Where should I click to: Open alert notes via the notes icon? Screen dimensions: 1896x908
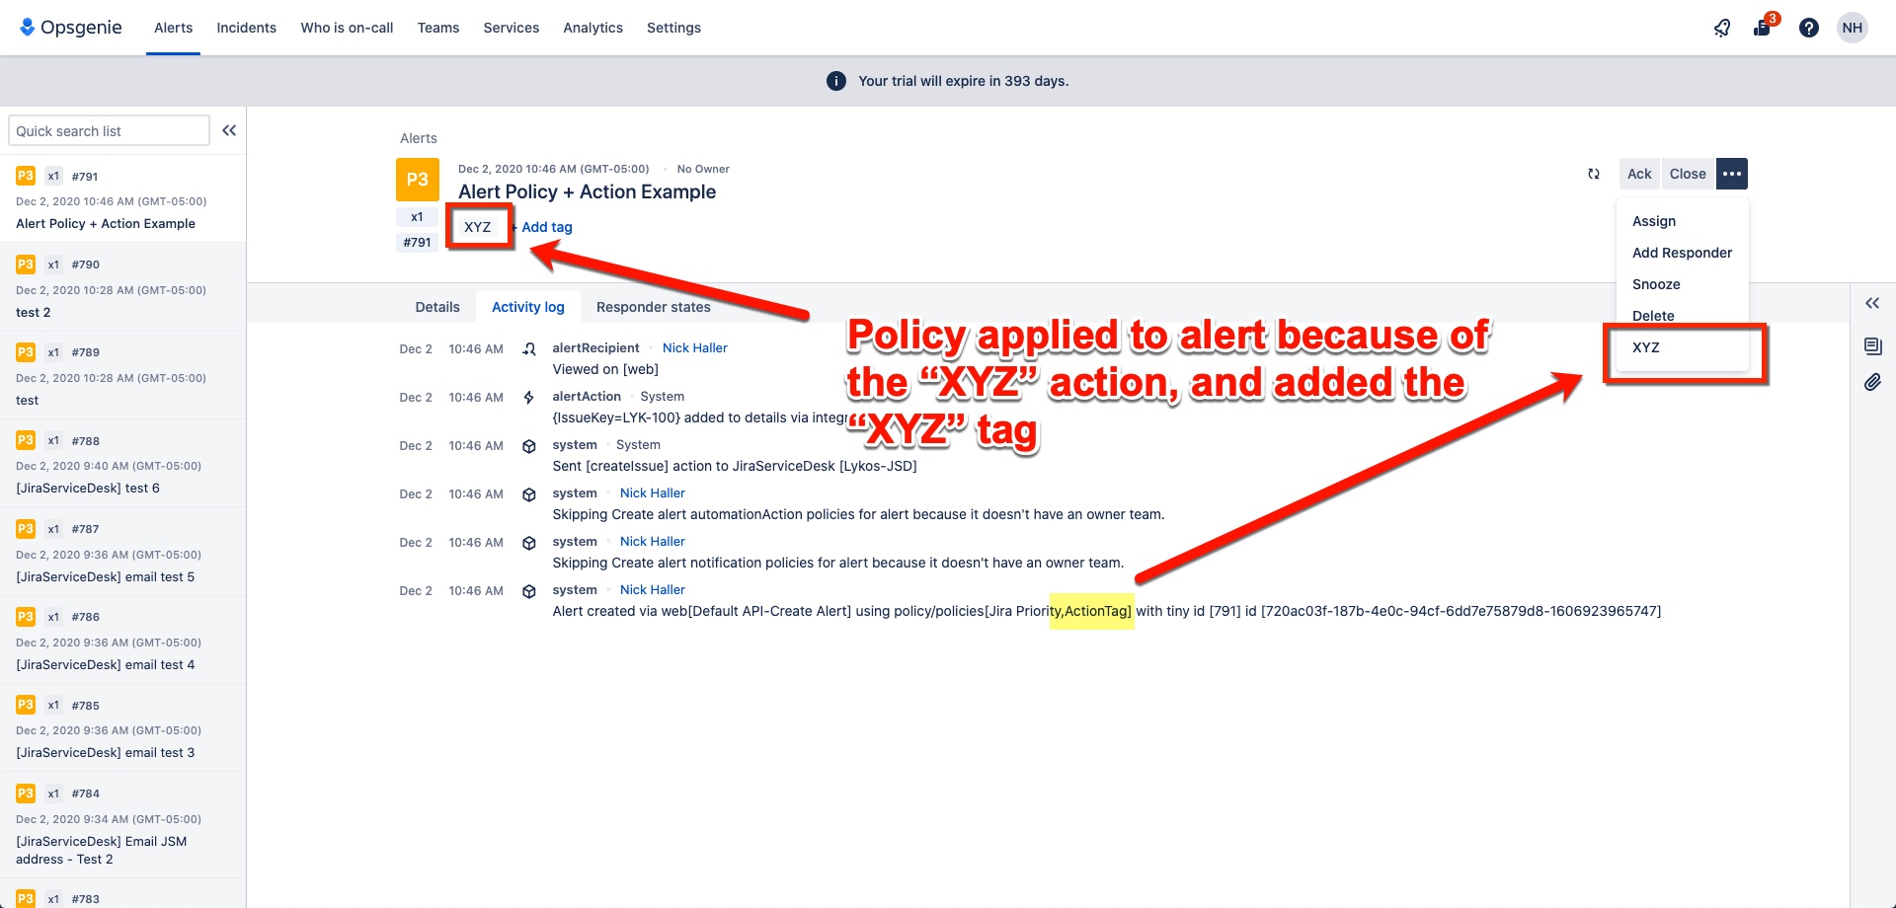coord(1873,346)
